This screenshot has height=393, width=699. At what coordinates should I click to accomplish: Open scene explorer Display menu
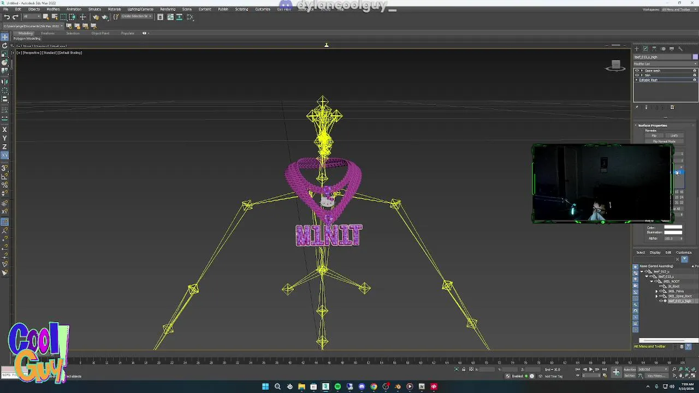tap(655, 253)
